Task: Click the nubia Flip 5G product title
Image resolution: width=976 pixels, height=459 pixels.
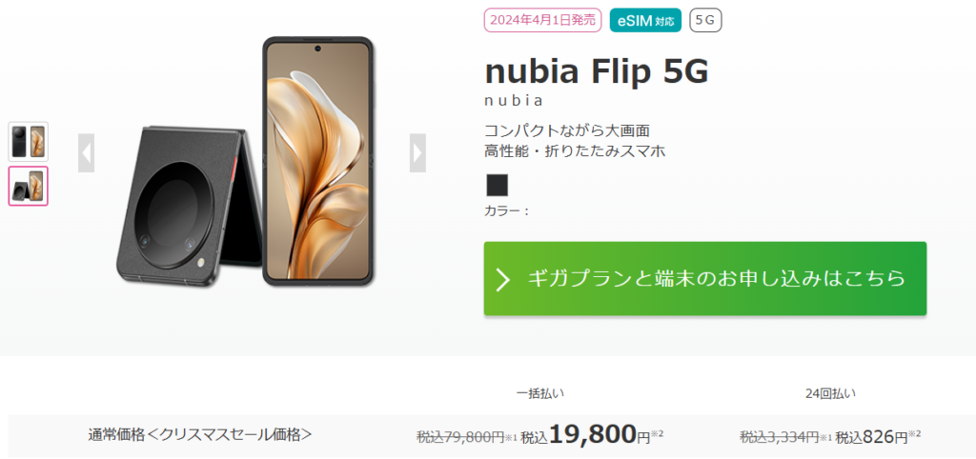Action: click(x=597, y=71)
